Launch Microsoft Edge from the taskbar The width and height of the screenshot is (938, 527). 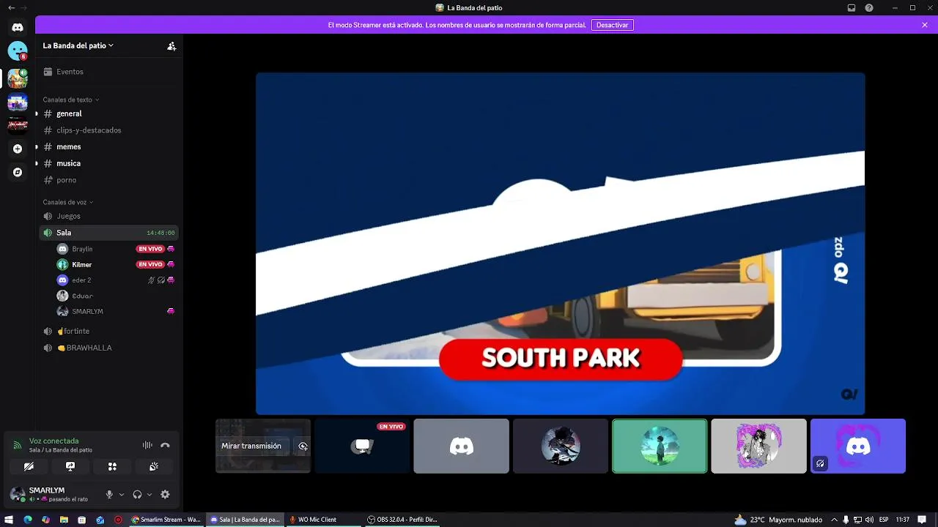(x=28, y=520)
